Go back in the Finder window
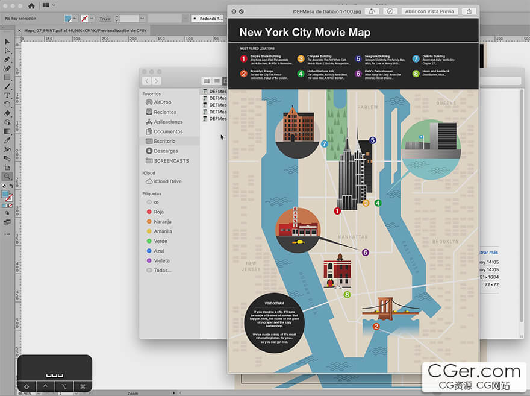 (x=147, y=81)
